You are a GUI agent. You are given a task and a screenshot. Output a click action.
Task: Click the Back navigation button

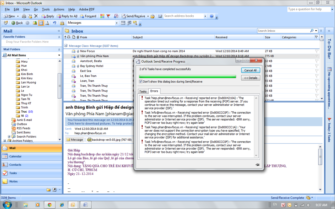(17, 23)
